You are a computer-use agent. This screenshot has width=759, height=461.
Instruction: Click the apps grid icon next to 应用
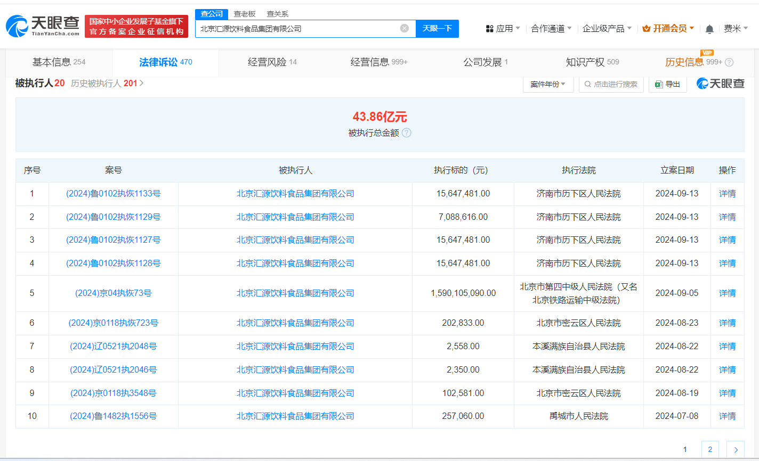point(489,28)
